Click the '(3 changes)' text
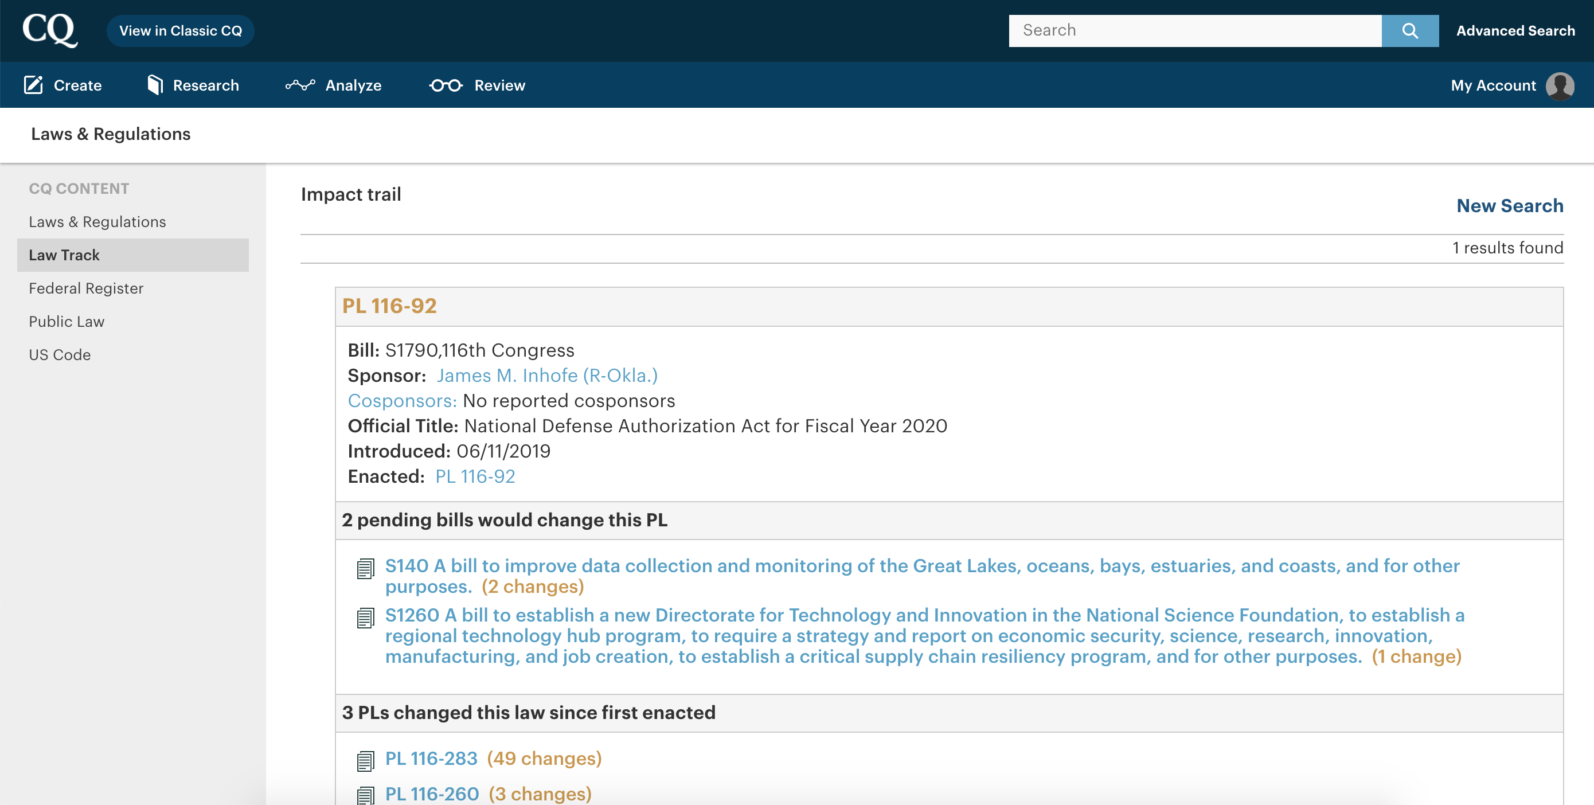 (540, 794)
